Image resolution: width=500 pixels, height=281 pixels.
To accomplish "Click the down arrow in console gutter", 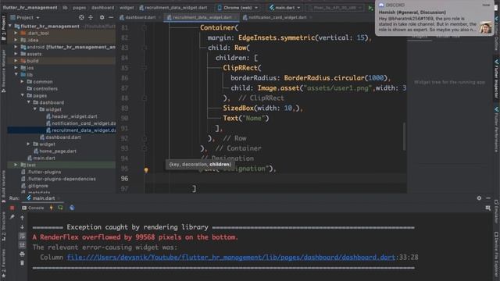I will coord(22,227).
